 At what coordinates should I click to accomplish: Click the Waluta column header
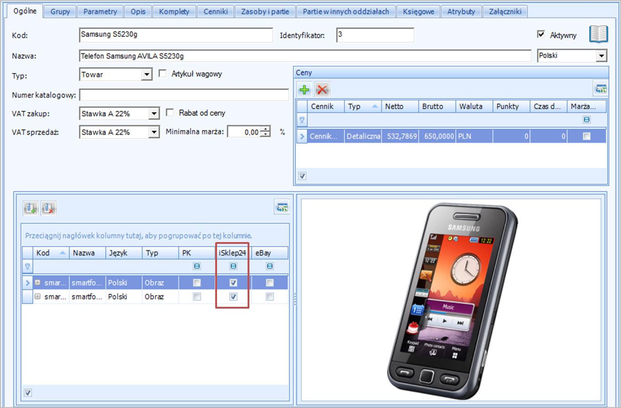point(474,106)
